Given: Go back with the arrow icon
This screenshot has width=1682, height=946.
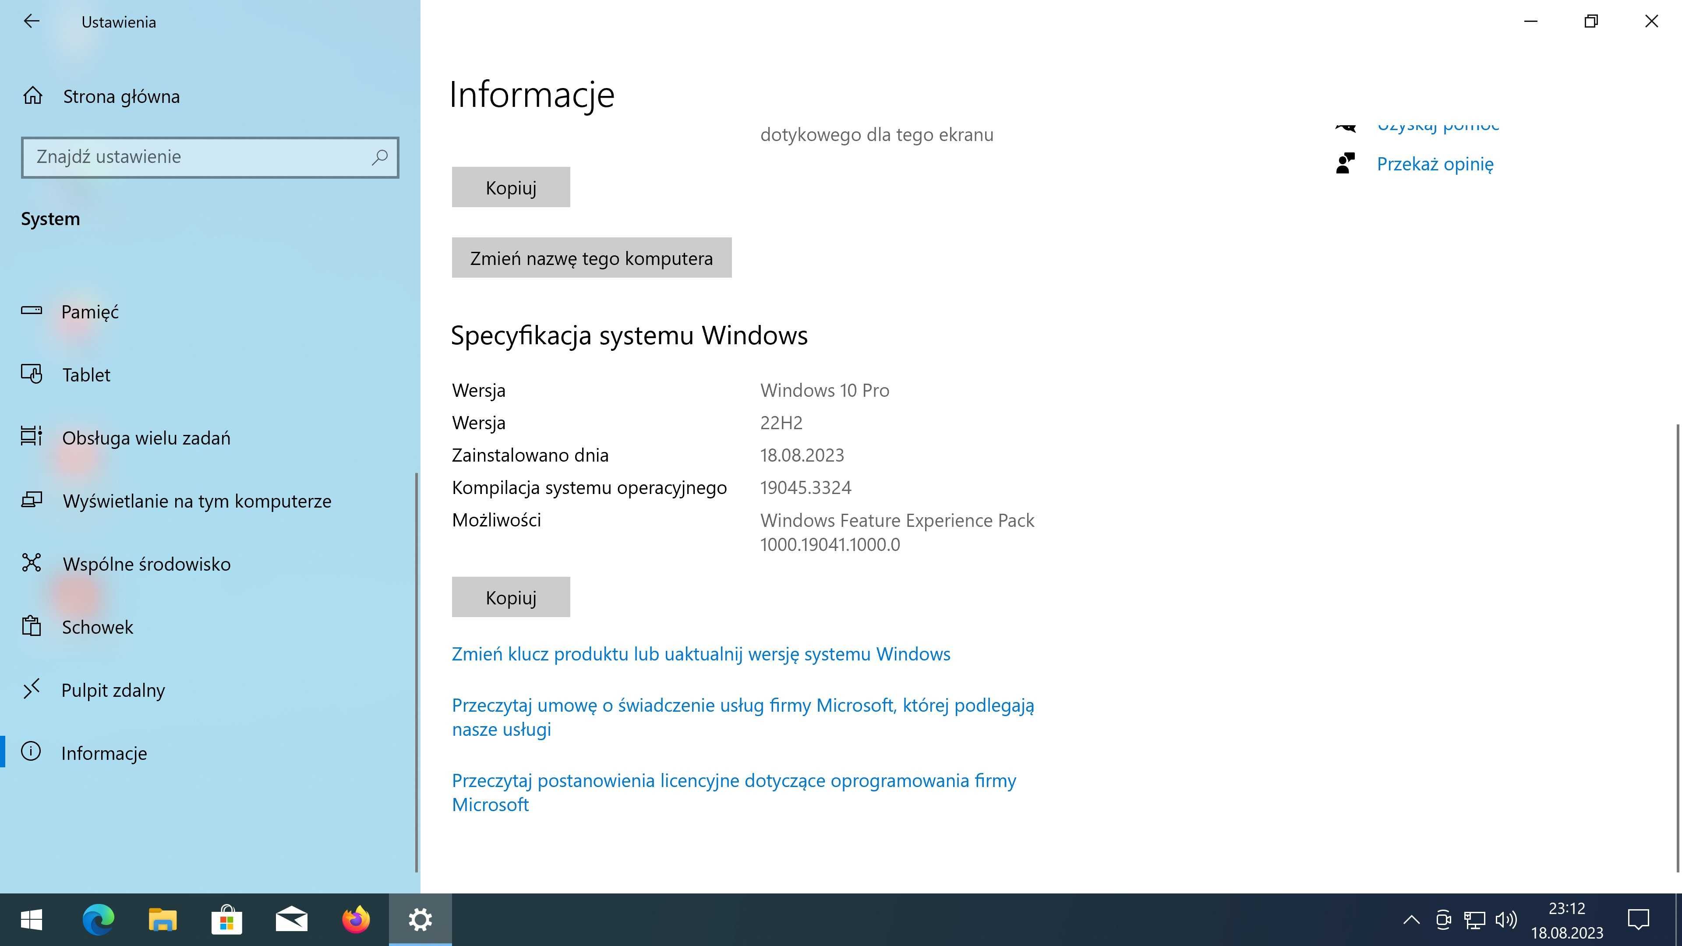Looking at the screenshot, I should tap(32, 21).
